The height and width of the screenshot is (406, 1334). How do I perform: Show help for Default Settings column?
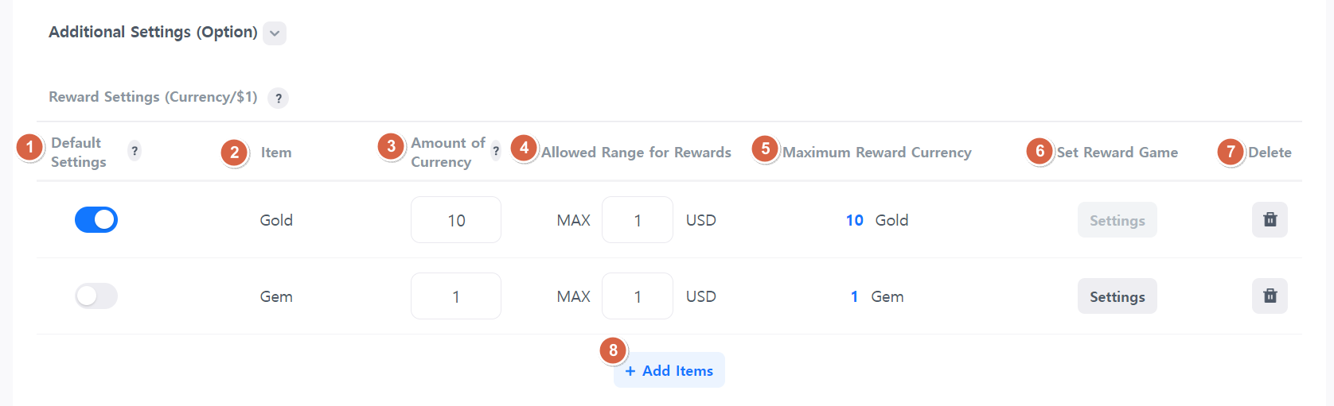point(135,151)
